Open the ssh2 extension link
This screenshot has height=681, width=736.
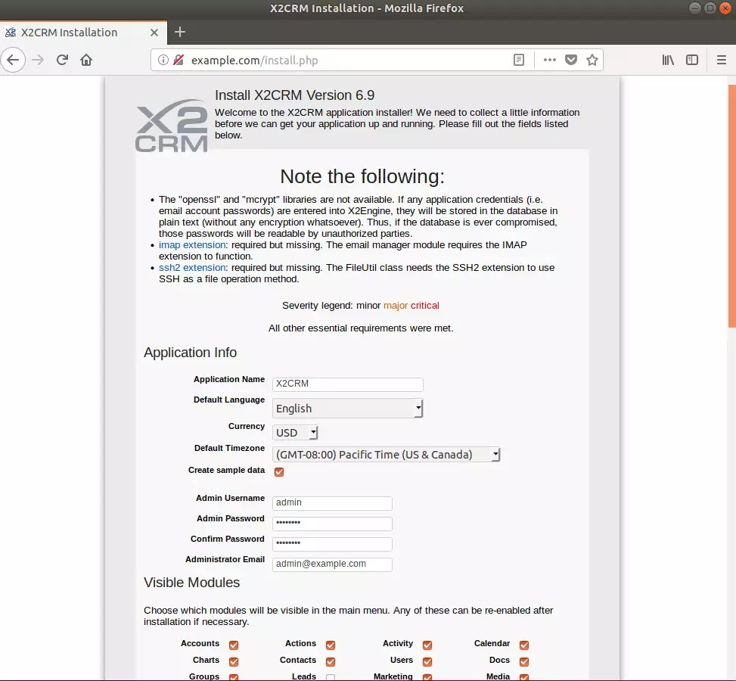click(x=192, y=267)
